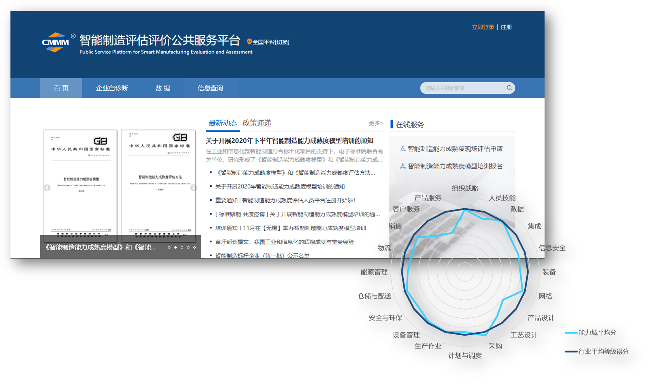Click radar label 信息安全

coord(552,248)
